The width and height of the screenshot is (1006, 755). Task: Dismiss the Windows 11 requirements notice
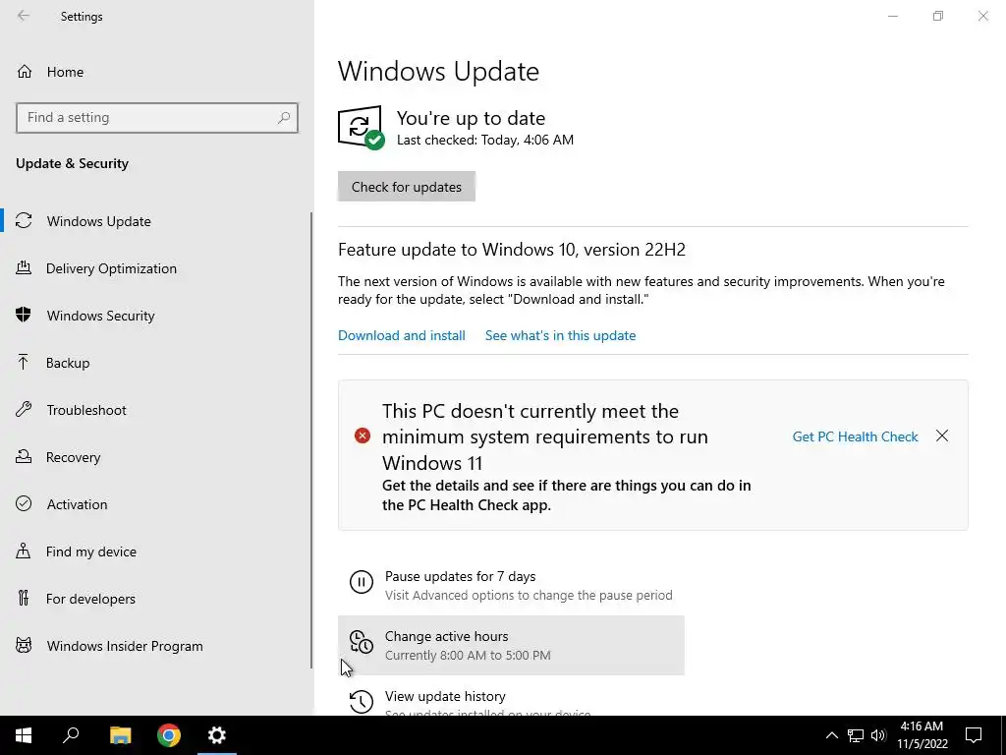(x=942, y=436)
